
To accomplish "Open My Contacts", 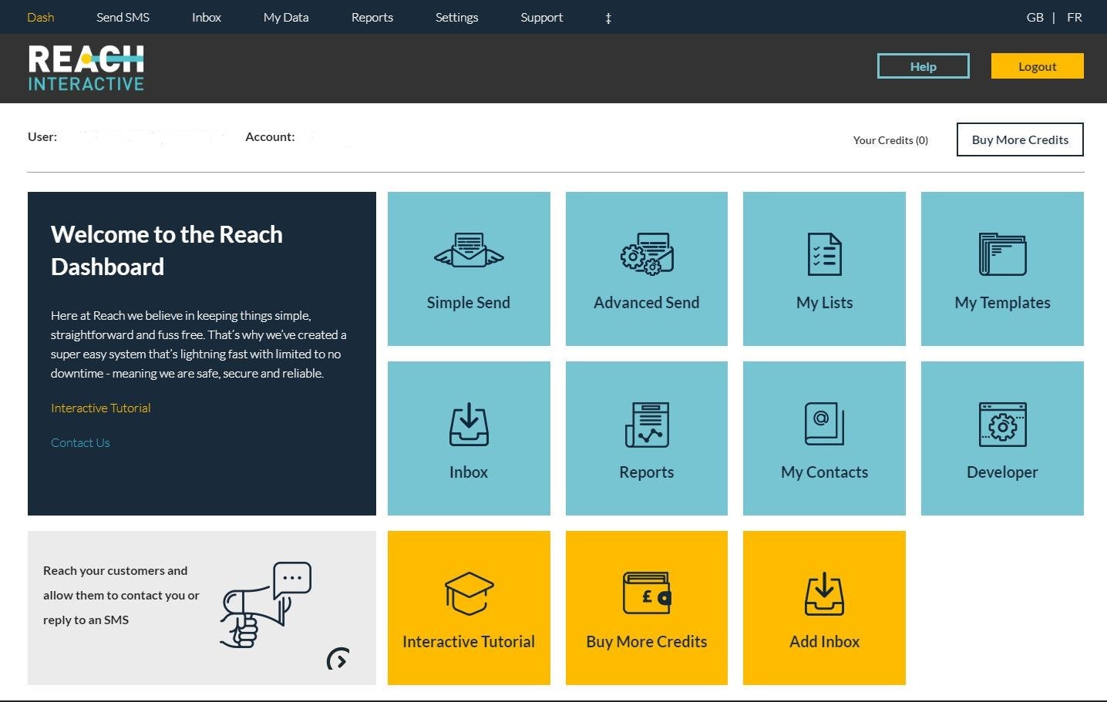I will [x=823, y=438].
